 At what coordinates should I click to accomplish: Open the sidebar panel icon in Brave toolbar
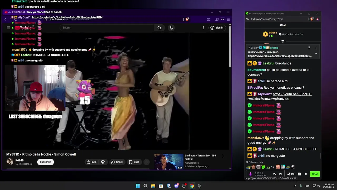coord(209,19)
